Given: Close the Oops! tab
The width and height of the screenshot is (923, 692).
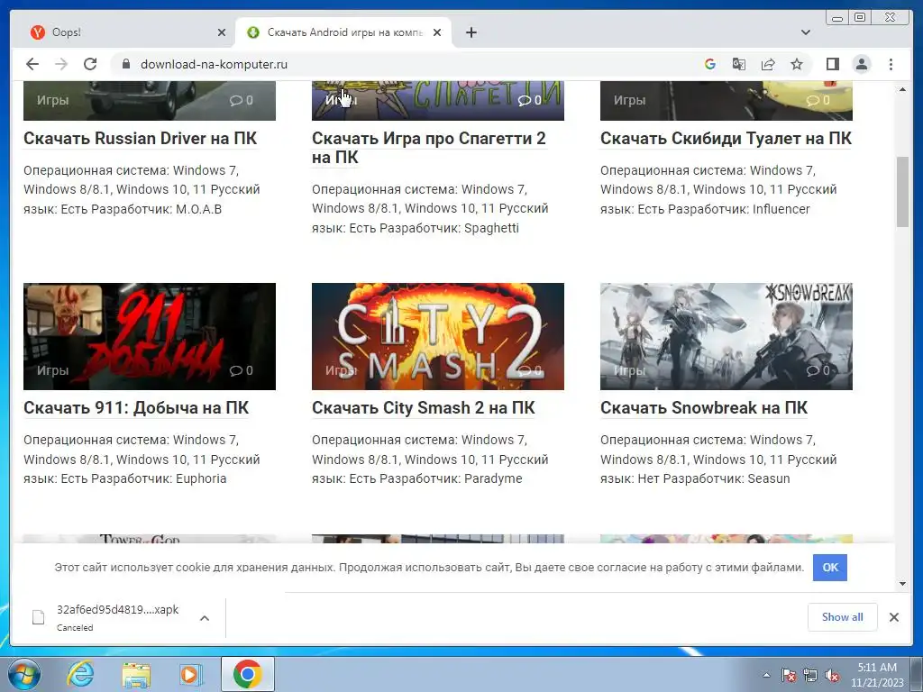Looking at the screenshot, I should (222, 32).
